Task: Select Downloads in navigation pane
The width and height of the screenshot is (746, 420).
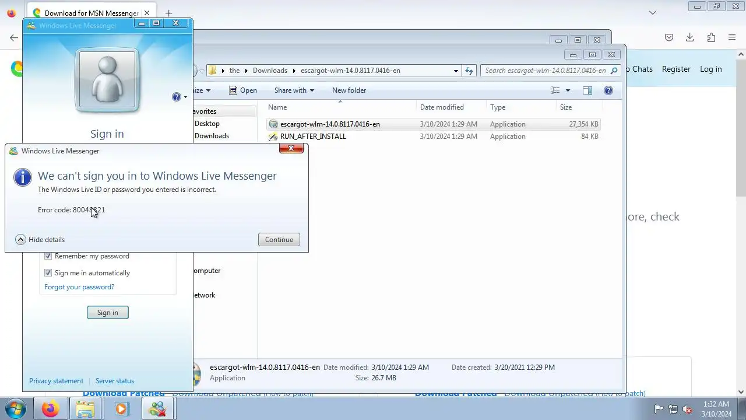Action: [x=211, y=136]
